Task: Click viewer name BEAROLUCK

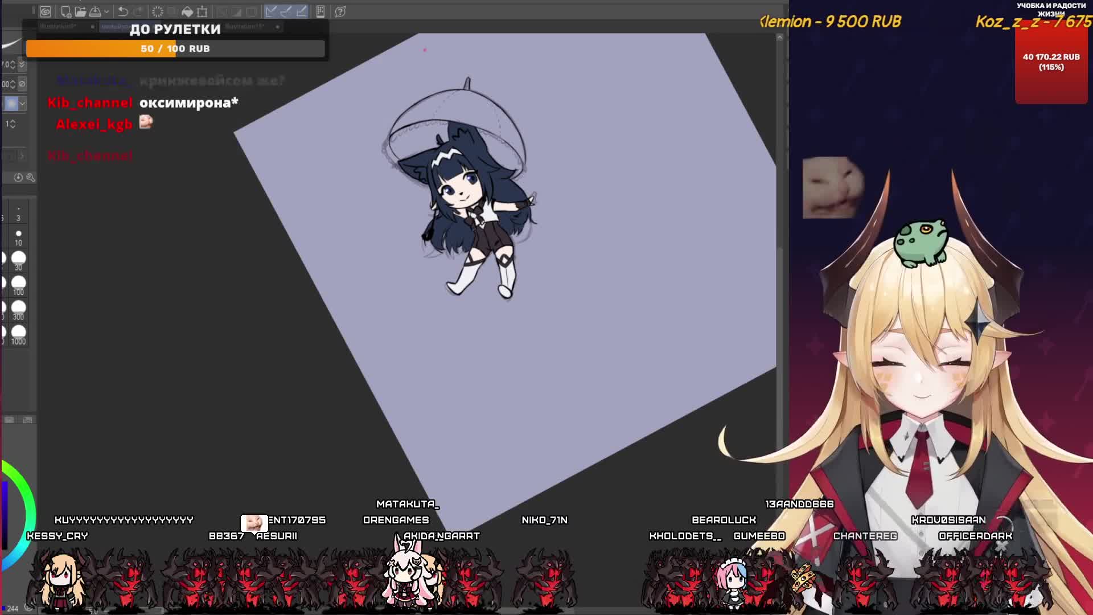Action: [x=724, y=520]
